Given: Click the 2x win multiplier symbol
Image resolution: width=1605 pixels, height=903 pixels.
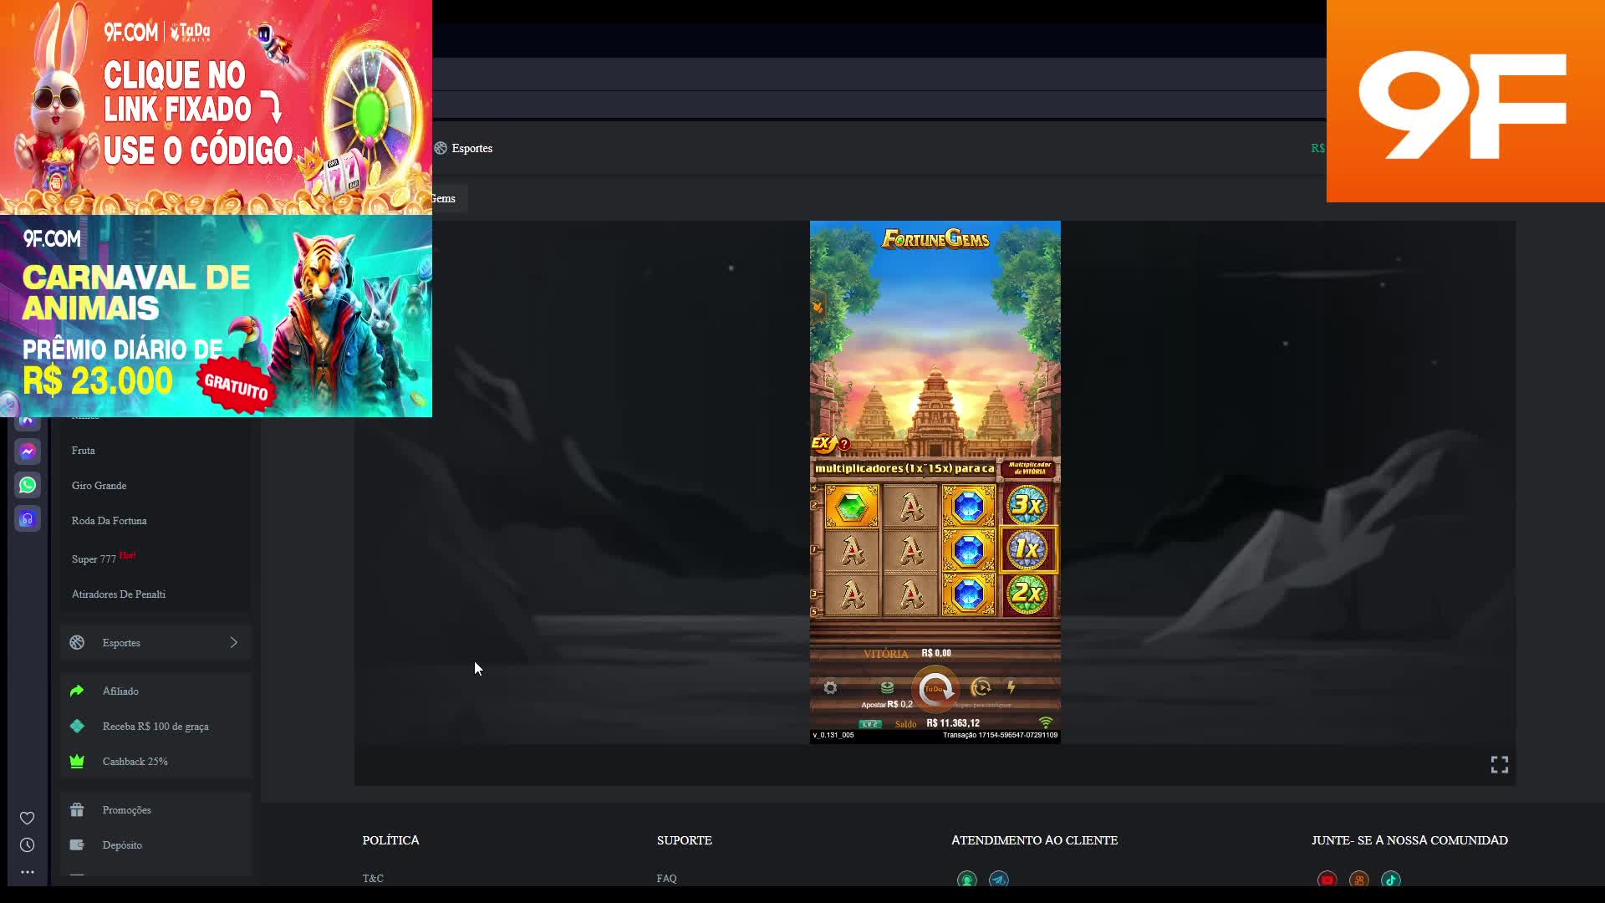Looking at the screenshot, I should point(1027,594).
